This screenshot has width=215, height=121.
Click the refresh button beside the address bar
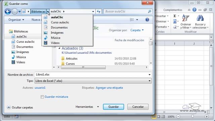[98, 11]
